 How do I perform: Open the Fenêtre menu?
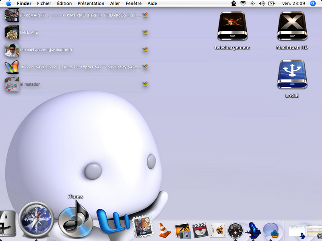(x=134, y=4)
